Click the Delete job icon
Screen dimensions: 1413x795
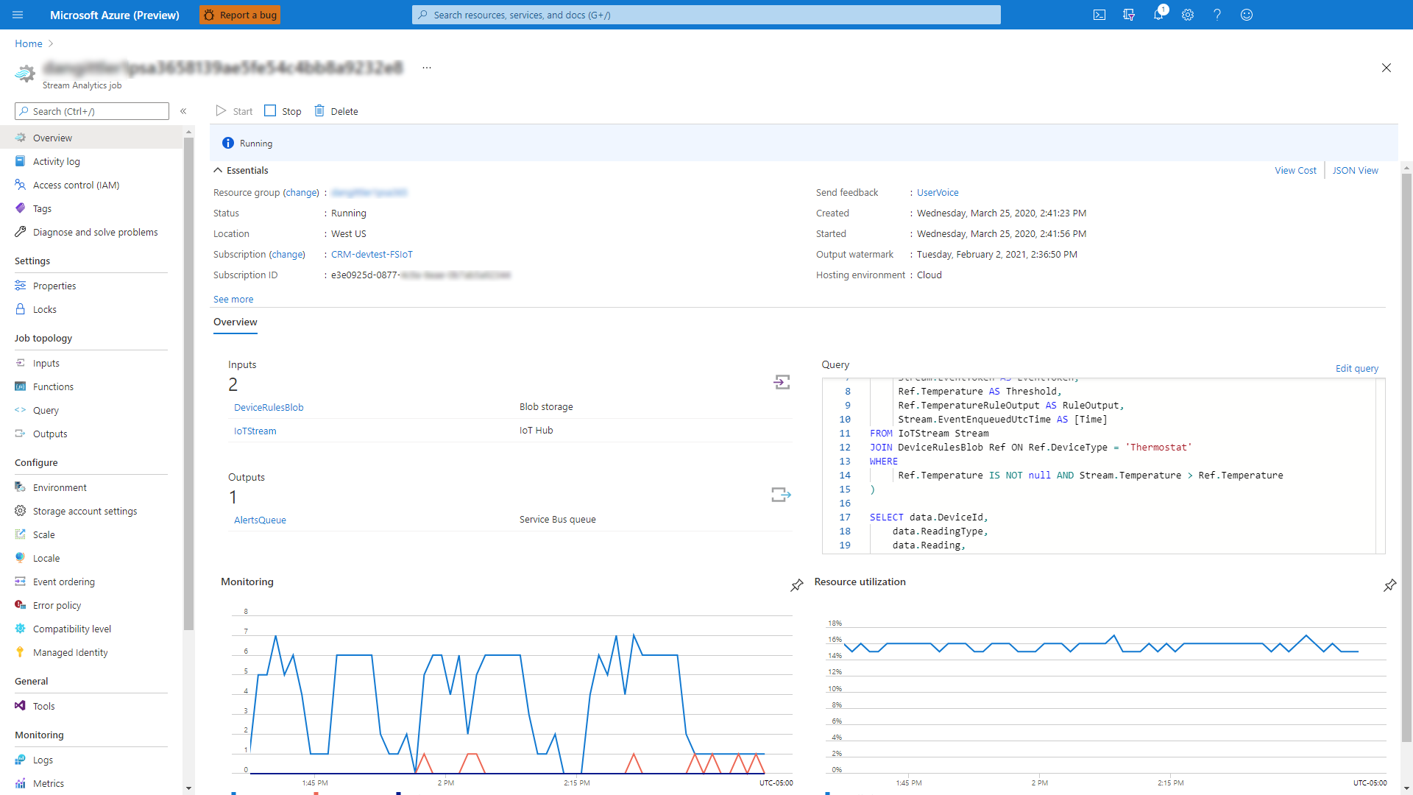click(319, 110)
